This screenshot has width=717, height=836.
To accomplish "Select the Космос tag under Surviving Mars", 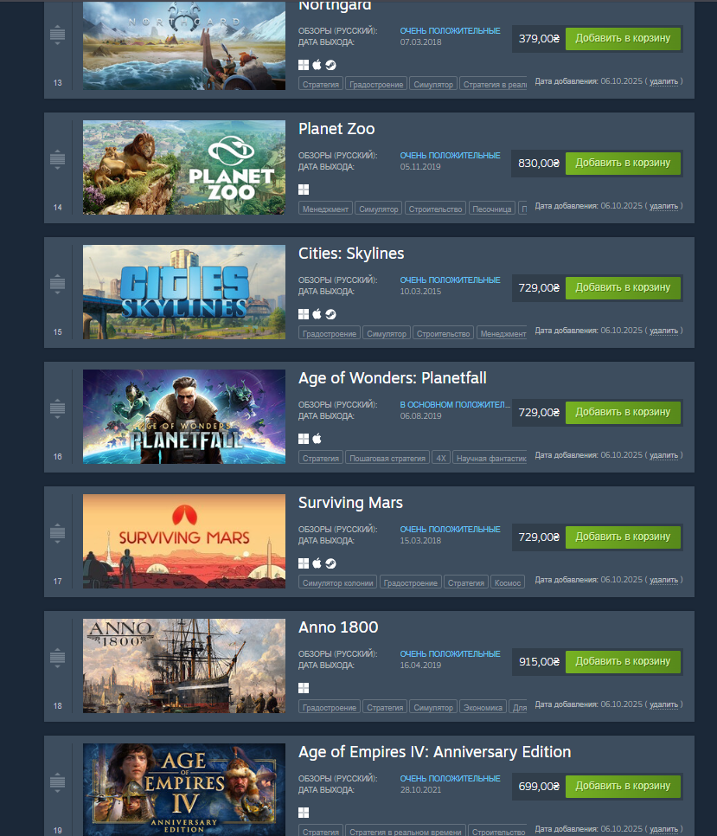I will pyautogui.click(x=507, y=583).
